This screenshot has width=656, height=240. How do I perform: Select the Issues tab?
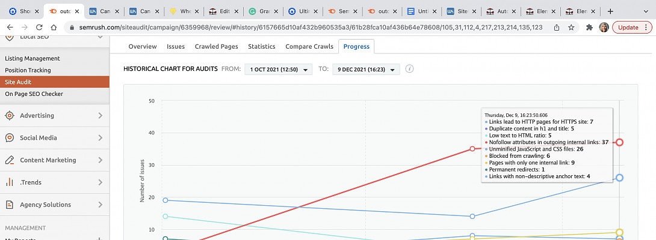click(x=176, y=47)
